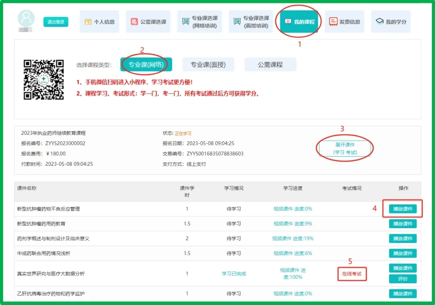Play courseware for 乙肝抗病毒治疗药物和药学监护
The image size is (435, 305).
pos(402,294)
